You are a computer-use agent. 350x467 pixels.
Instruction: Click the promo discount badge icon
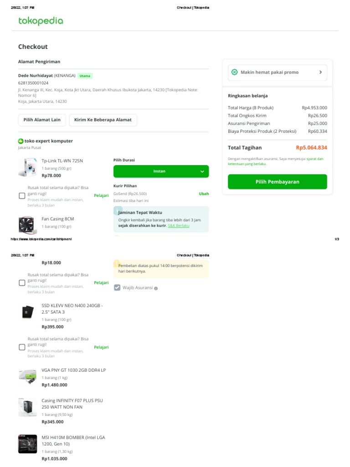pyautogui.click(x=235, y=72)
